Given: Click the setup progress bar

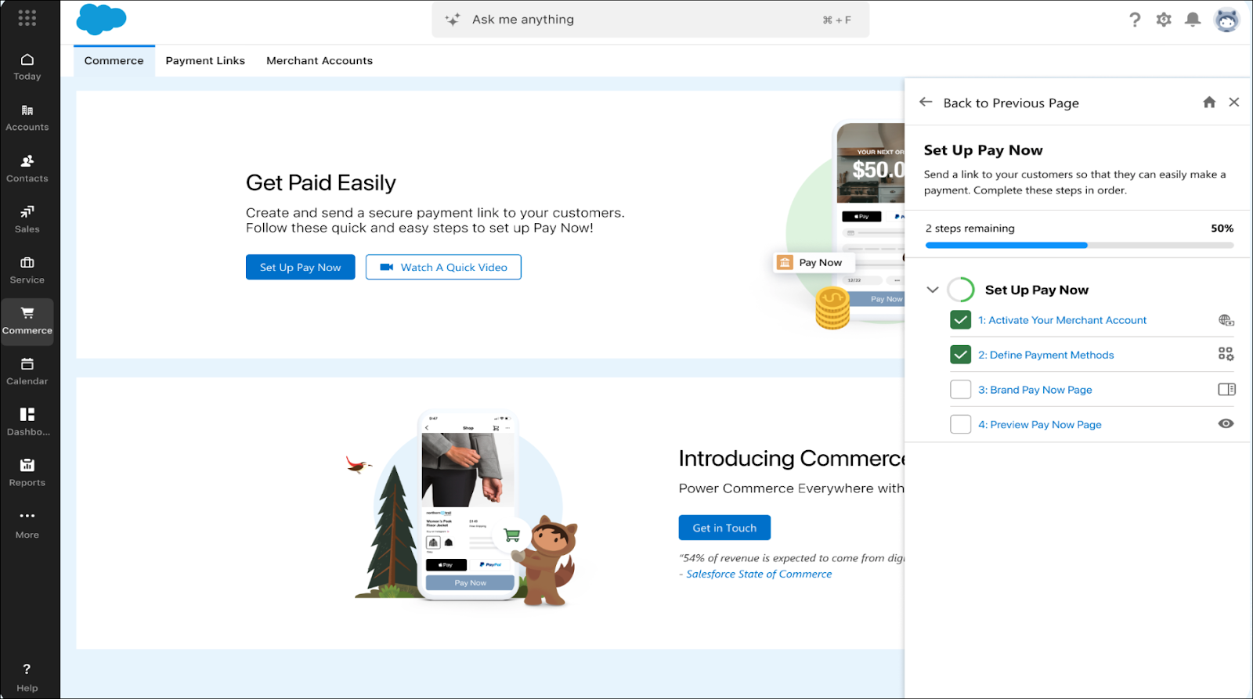Looking at the screenshot, I should coord(1079,245).
